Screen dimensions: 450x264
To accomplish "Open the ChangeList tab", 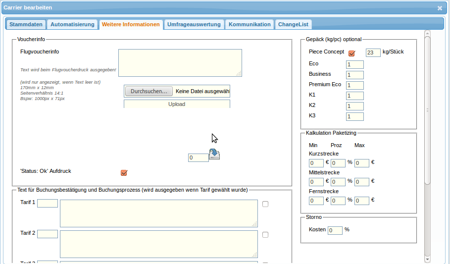I will point(294,24).
